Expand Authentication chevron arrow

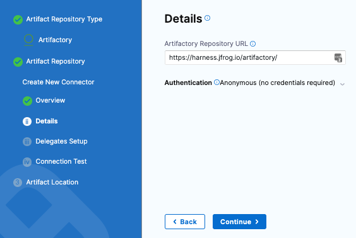tap(342, 84)
